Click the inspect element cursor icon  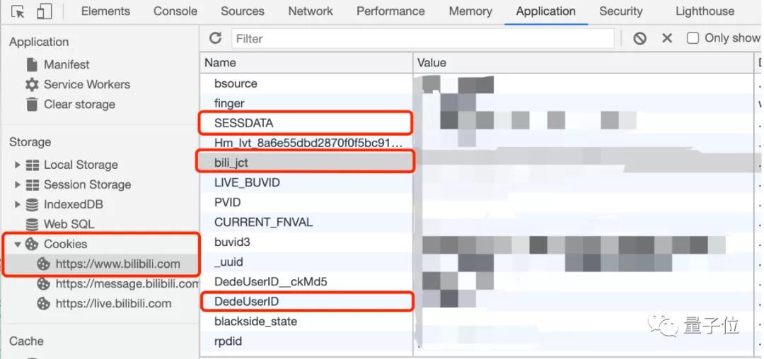click(18, 12)
